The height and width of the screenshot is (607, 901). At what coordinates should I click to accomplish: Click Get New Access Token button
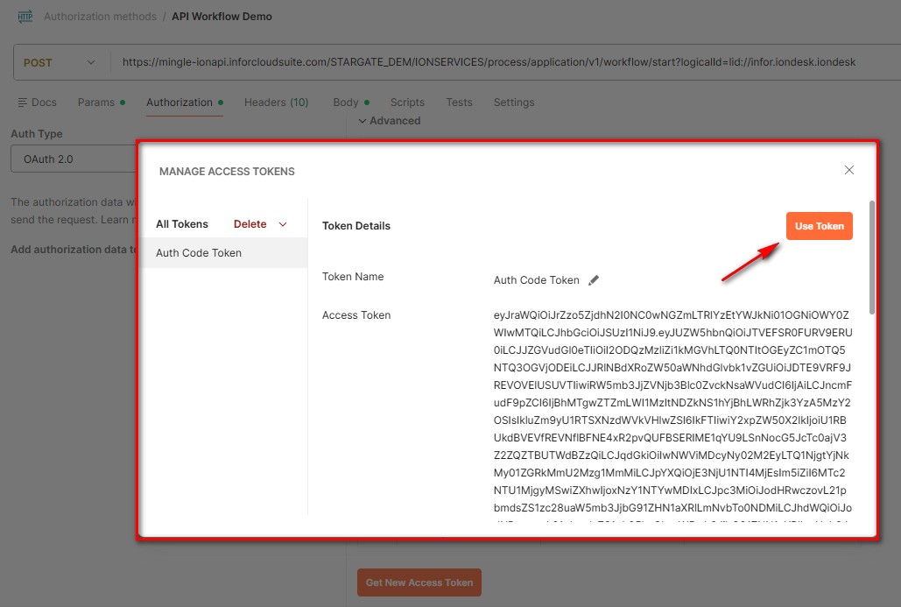(419, 582)
